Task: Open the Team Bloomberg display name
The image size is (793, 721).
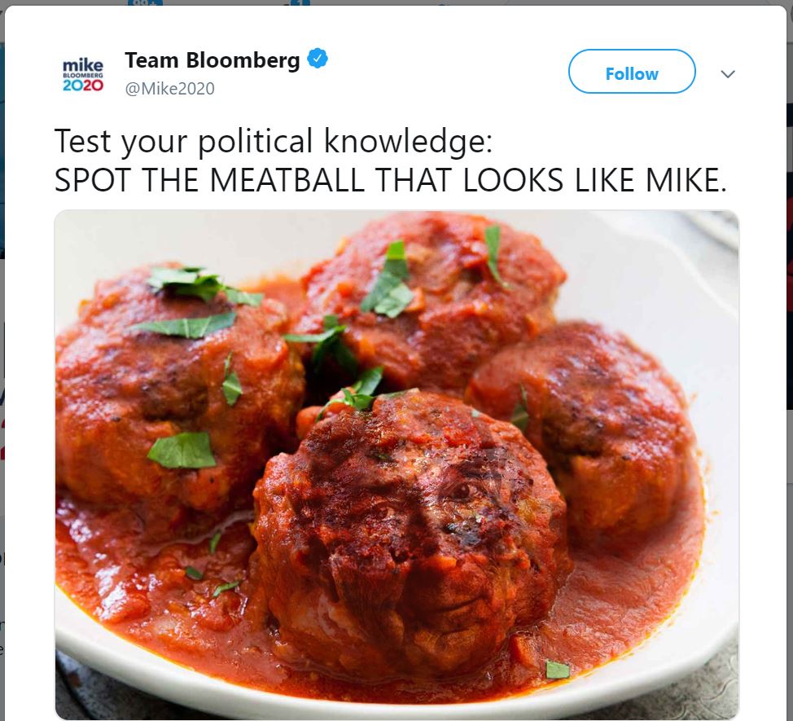Action: click(212, 60)
